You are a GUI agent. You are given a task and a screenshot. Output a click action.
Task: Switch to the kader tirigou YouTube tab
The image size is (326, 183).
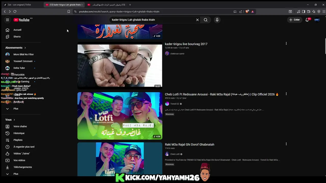pos(64,5)
